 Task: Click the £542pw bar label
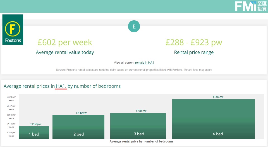81,113
